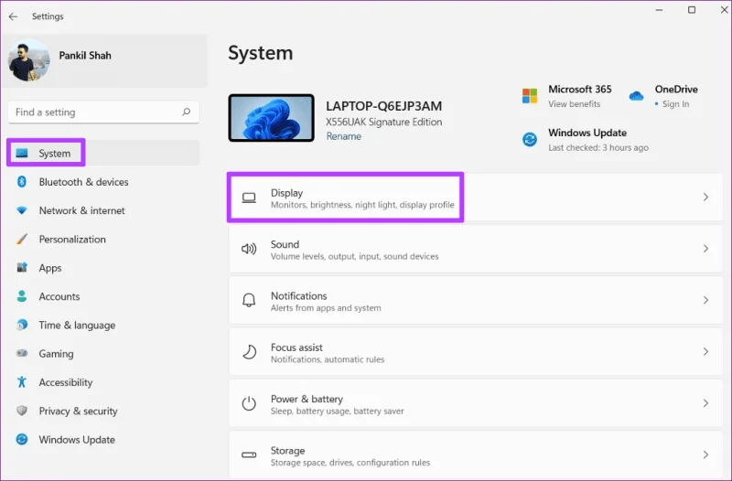732x481 pixels.
Task: Expand the Display row chevron
Action: [705, 198]
